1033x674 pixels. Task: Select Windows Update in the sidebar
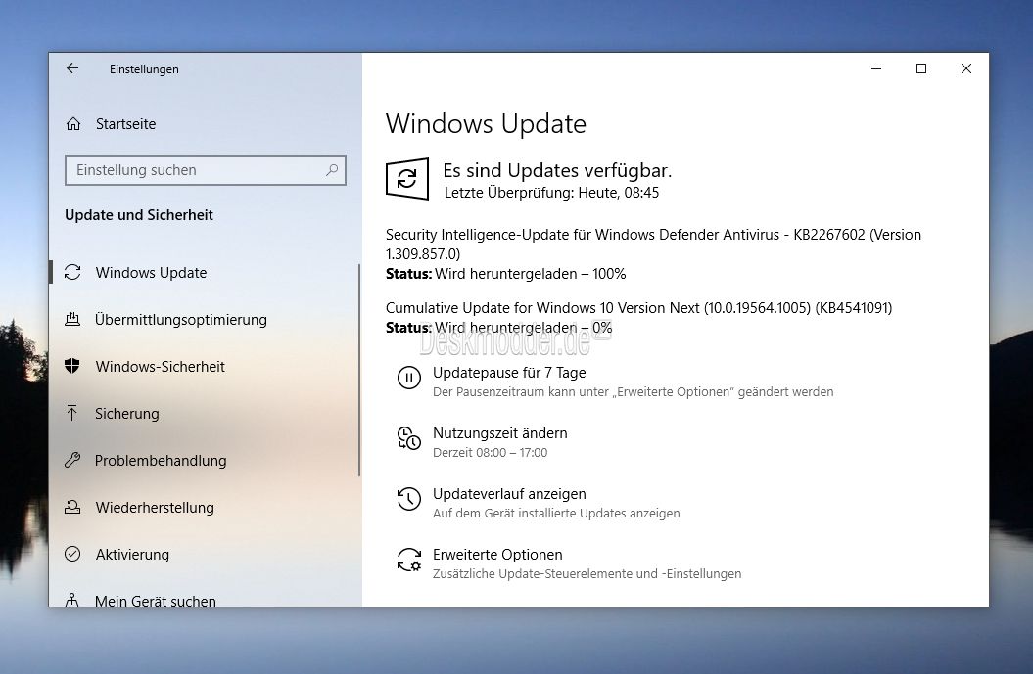(151, 273)
